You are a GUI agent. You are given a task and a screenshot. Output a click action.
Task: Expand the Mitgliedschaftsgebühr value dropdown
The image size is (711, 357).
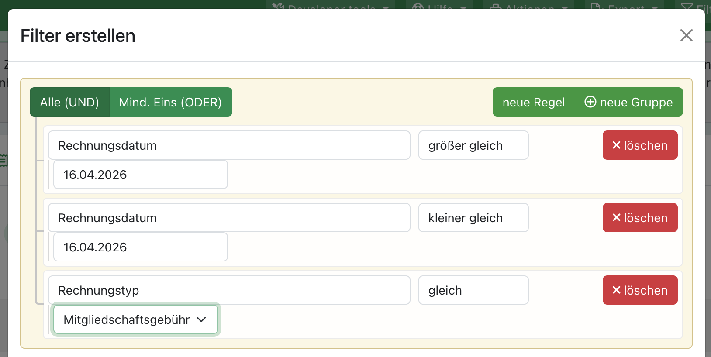[x=135, y=319]
